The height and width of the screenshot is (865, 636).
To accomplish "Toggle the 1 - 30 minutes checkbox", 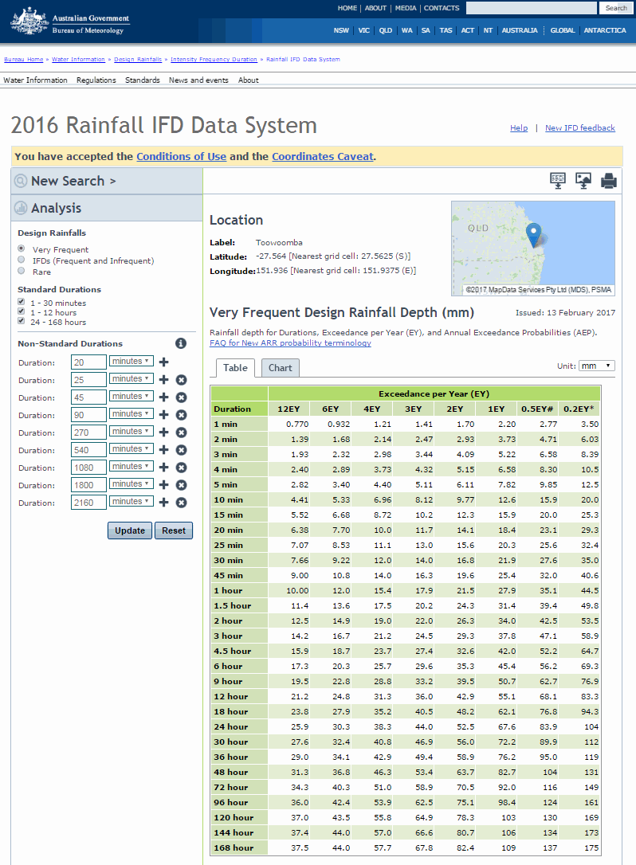I will coord(21,302).
